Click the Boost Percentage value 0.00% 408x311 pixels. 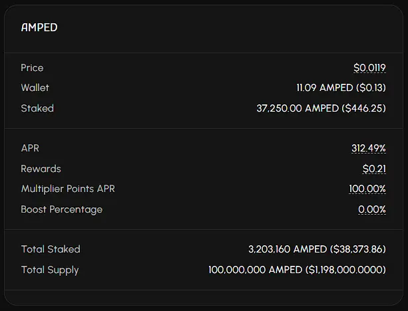pos(372,209)
